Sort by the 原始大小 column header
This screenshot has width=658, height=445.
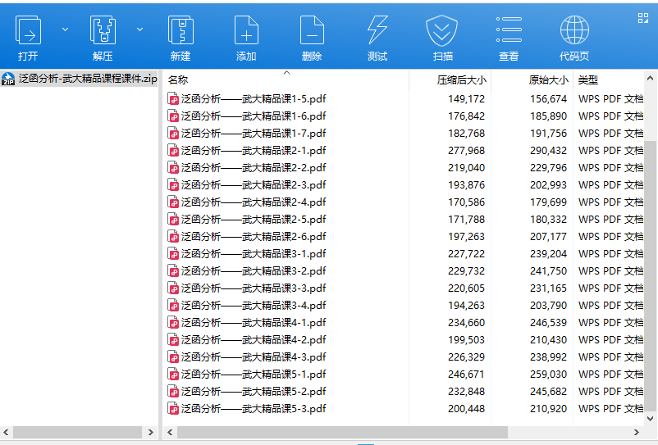tap(549, 79)
